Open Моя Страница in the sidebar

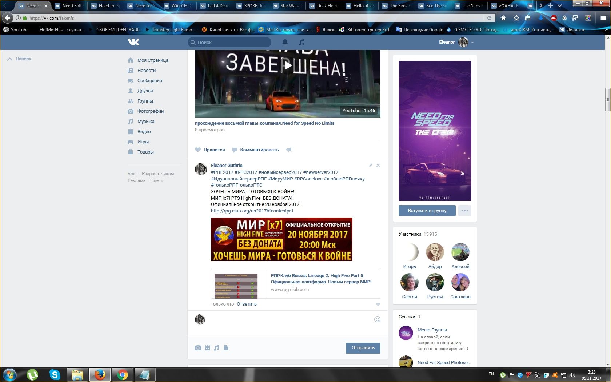pos(148,60)
